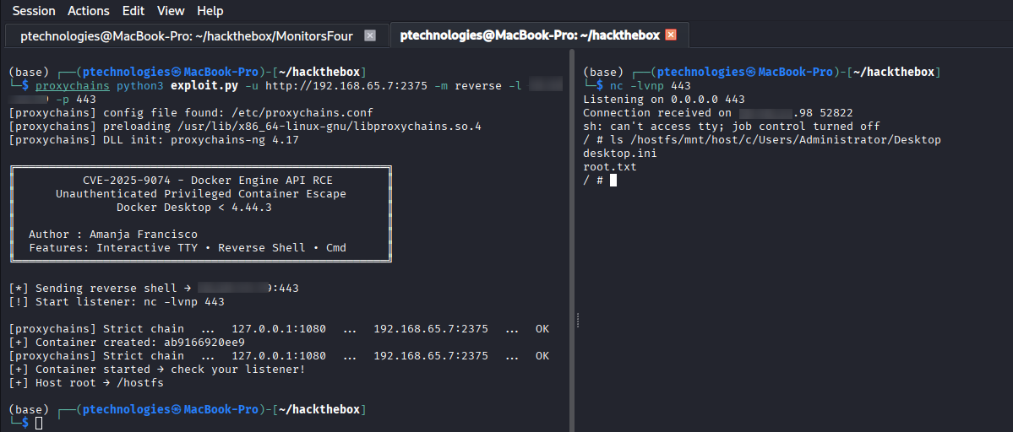Click the 'Connection received on' line
The image size is (1013, 432).
click(x=718, y=113)
